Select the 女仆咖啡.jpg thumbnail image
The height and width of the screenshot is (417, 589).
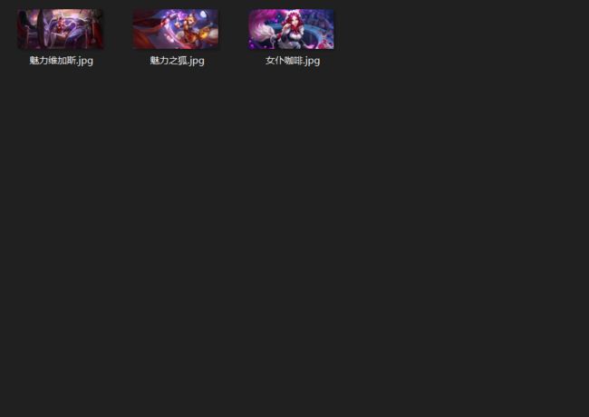pyautogui.click(x=291, y=29)
